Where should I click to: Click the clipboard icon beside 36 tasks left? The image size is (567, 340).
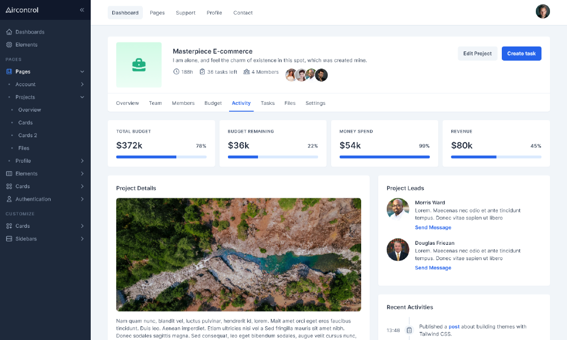(202, 72)
